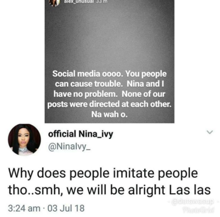Open the embedded gray story image
This screenshot has width=220, height=217.
[x=110, y=61]
